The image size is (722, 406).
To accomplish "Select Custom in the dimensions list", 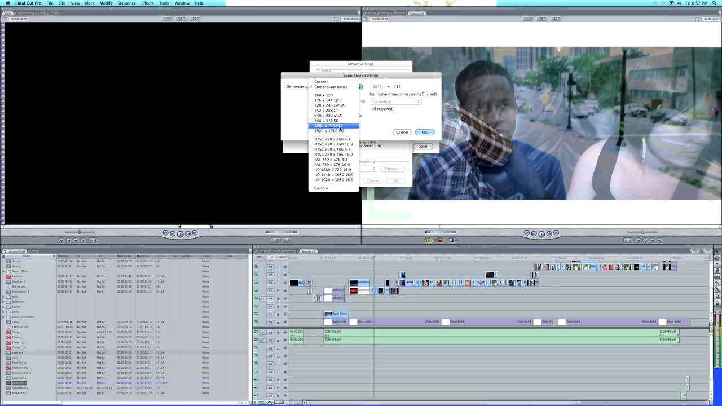I will coord(333,188).
